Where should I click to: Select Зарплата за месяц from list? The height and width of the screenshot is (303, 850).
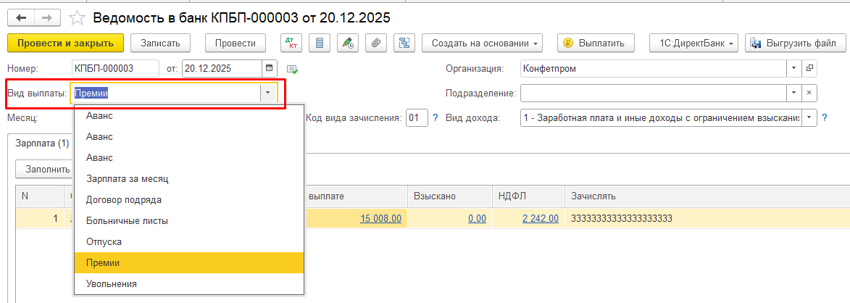point(127,178)
